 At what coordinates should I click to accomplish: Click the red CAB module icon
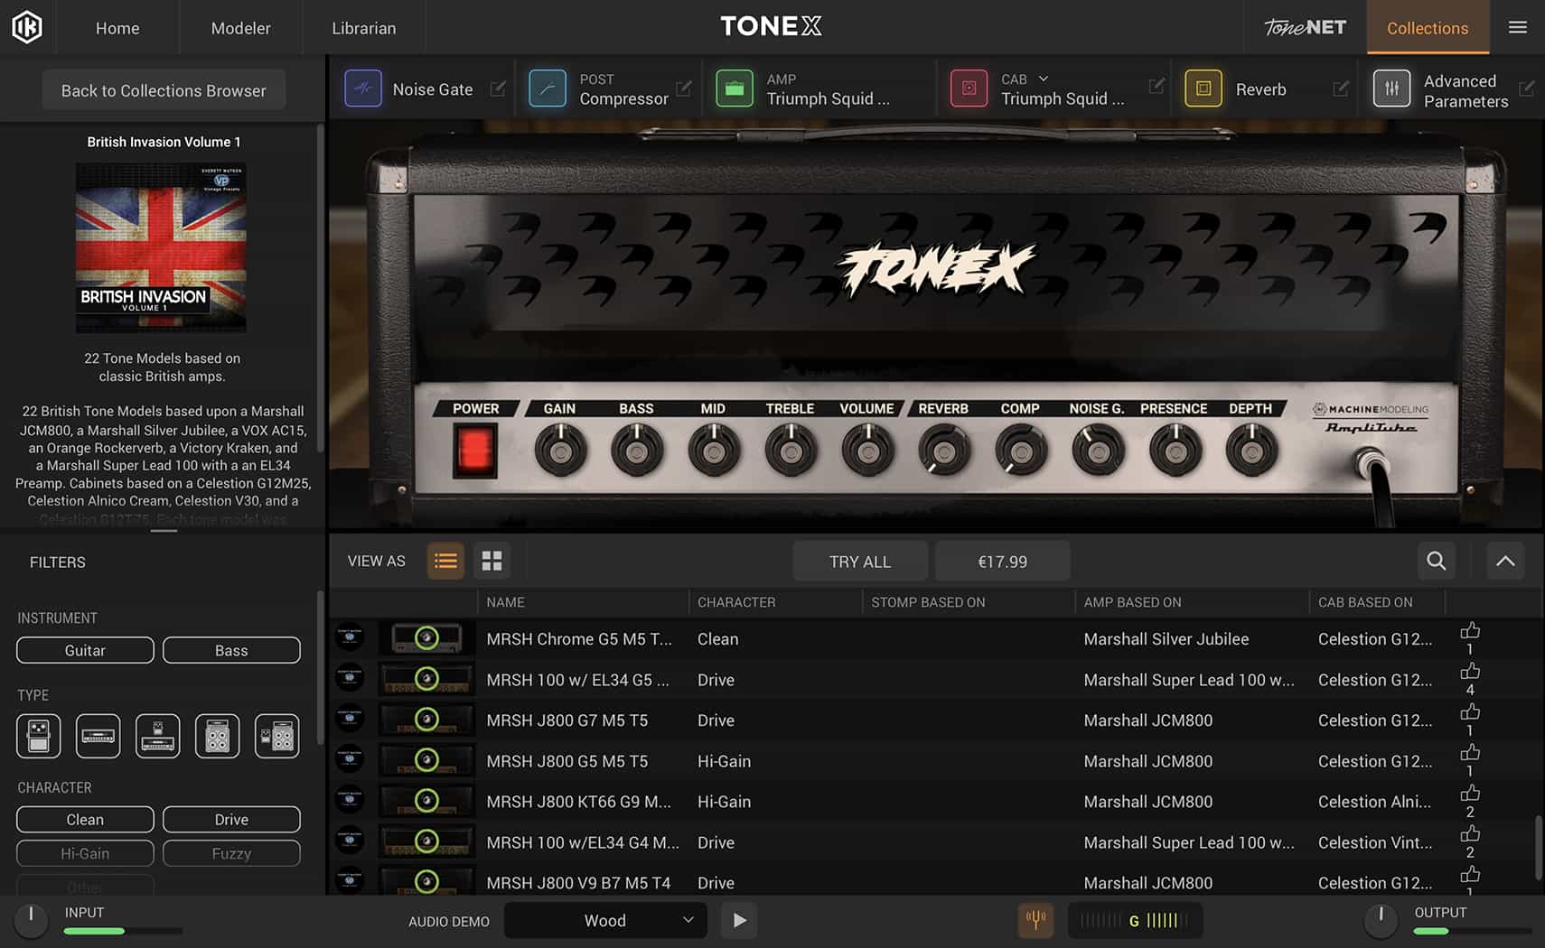click(x=969, y=88)
